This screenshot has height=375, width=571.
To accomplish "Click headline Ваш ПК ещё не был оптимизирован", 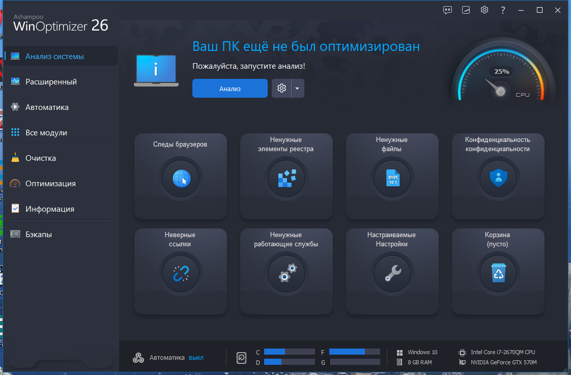I will pyautogui.click(x=306, y=47).
